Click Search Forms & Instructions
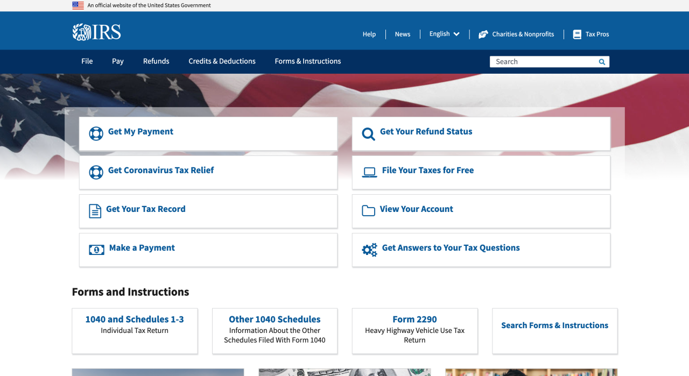This screenshot has height=376, width=689. click(554, 325)
